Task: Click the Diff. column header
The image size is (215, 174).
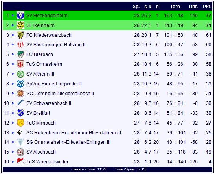Action: pos(193,7)
